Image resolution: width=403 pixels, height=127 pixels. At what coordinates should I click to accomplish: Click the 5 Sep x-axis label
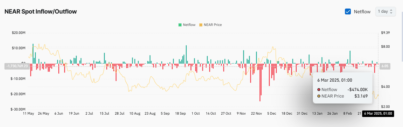coord(165,113)
